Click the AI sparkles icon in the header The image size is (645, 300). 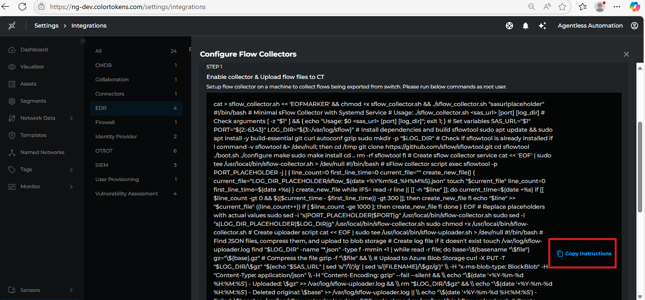[542, 26]
